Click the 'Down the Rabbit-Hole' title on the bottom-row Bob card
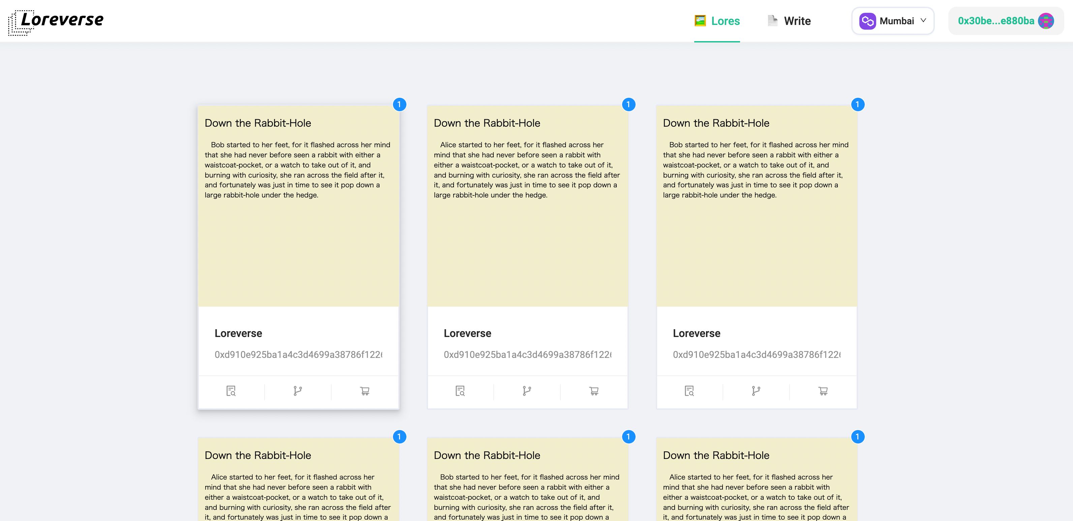Image resolution: width=1073 pixels, height=521 pixels. [487, 455]
